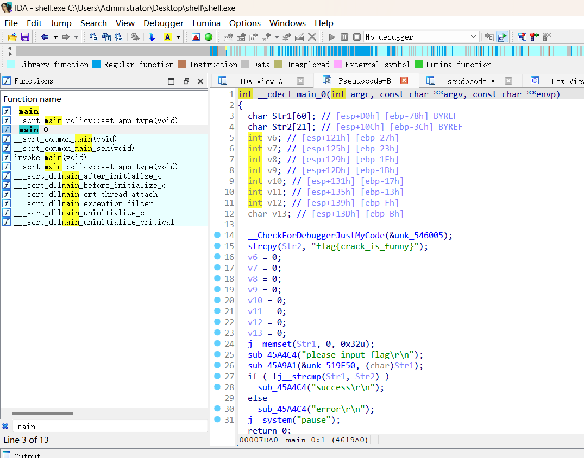Terminate the process with the stop icon
This screenshot has height=458, width=584.
point(357,37)
